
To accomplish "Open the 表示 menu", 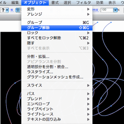I will tap(112, 3).
